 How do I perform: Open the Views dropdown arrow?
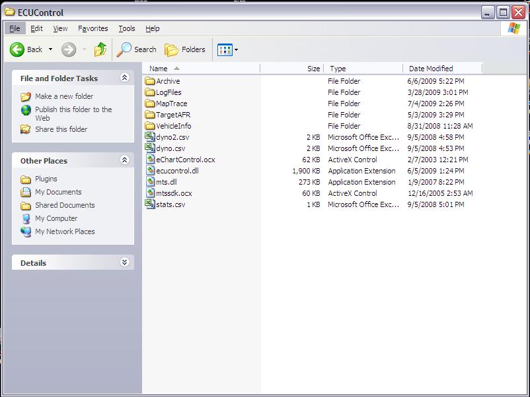coord(237,49)
